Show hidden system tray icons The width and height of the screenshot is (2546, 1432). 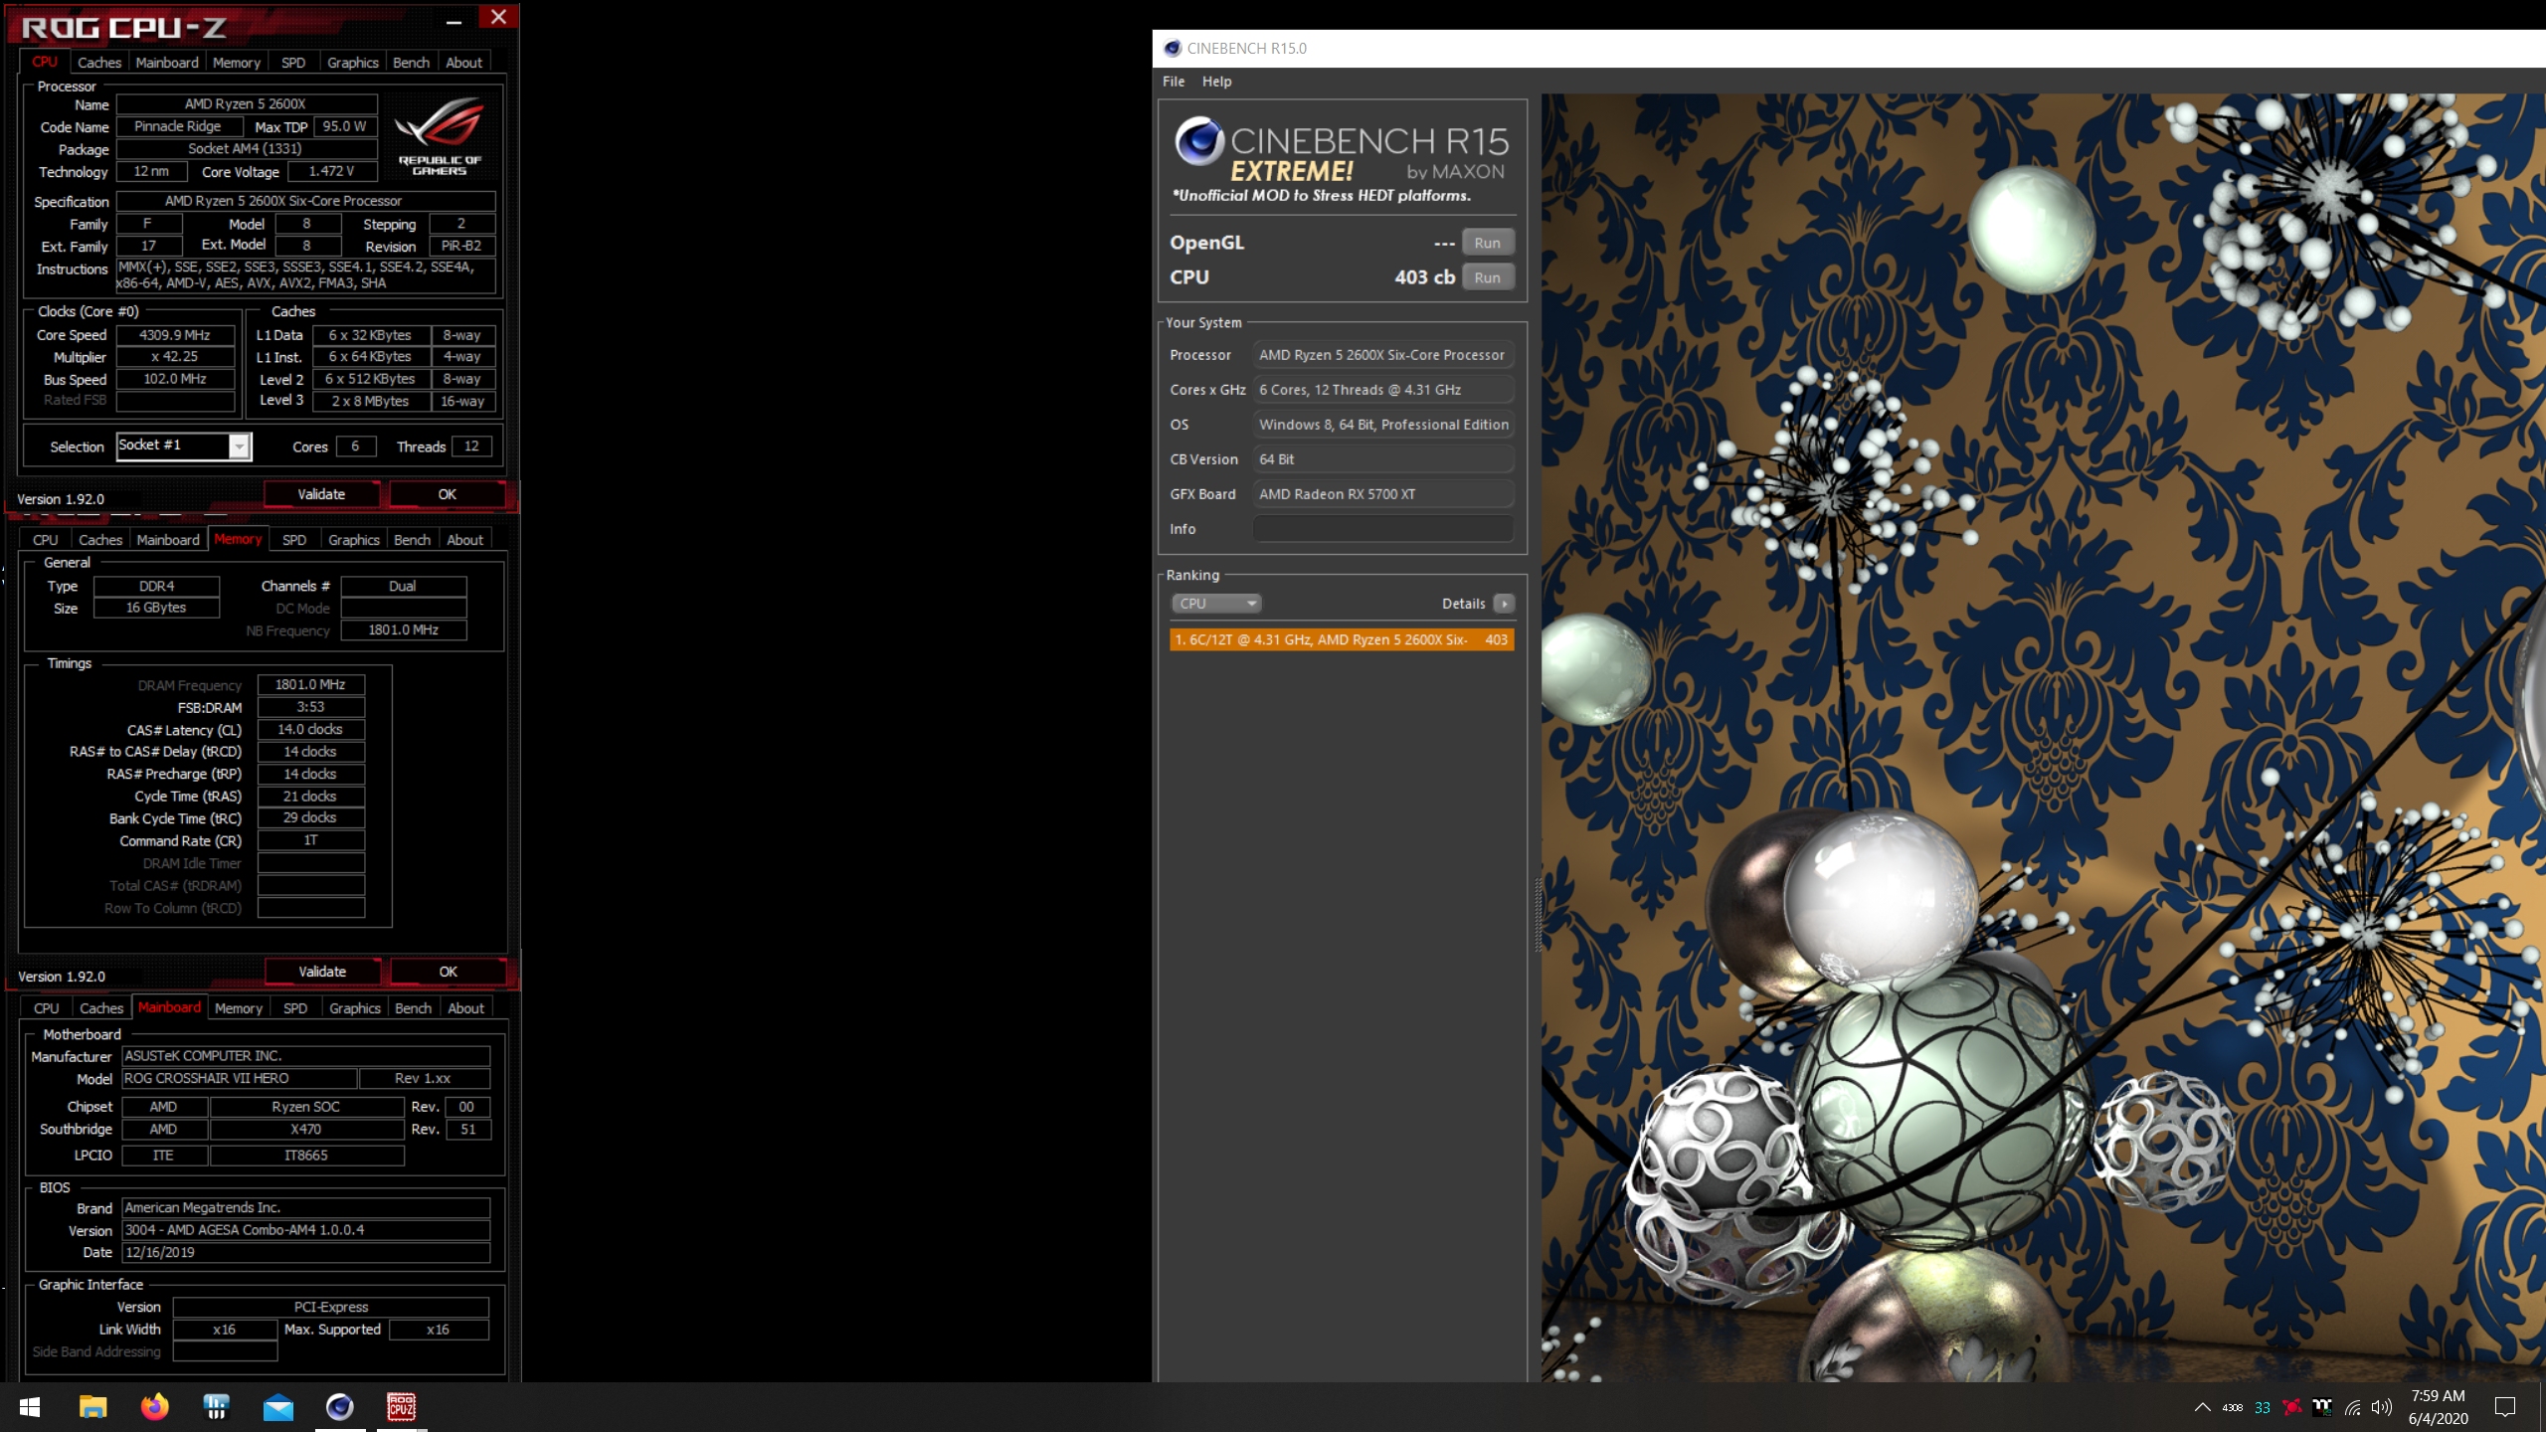pyautogui.click(x=2202, y=1407)
